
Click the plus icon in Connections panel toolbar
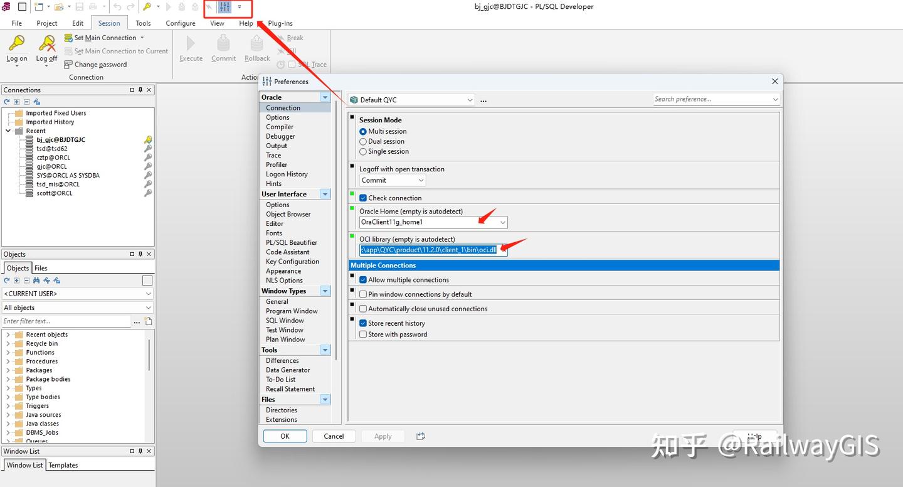coord(17,102)
